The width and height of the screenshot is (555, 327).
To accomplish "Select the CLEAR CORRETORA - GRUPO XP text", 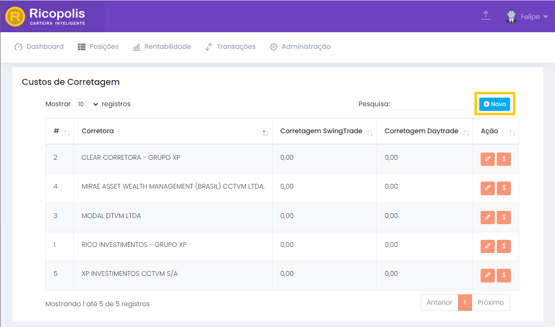I will click(131, 158).
